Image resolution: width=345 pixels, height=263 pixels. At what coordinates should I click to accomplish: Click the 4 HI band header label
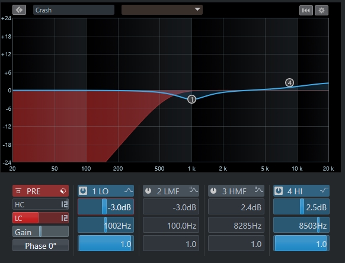295,191
